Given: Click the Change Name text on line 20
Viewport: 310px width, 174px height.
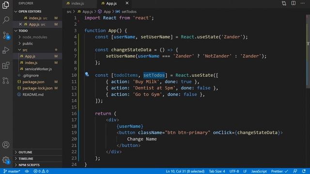Looking at the screenshot, I should pos(142,139).
